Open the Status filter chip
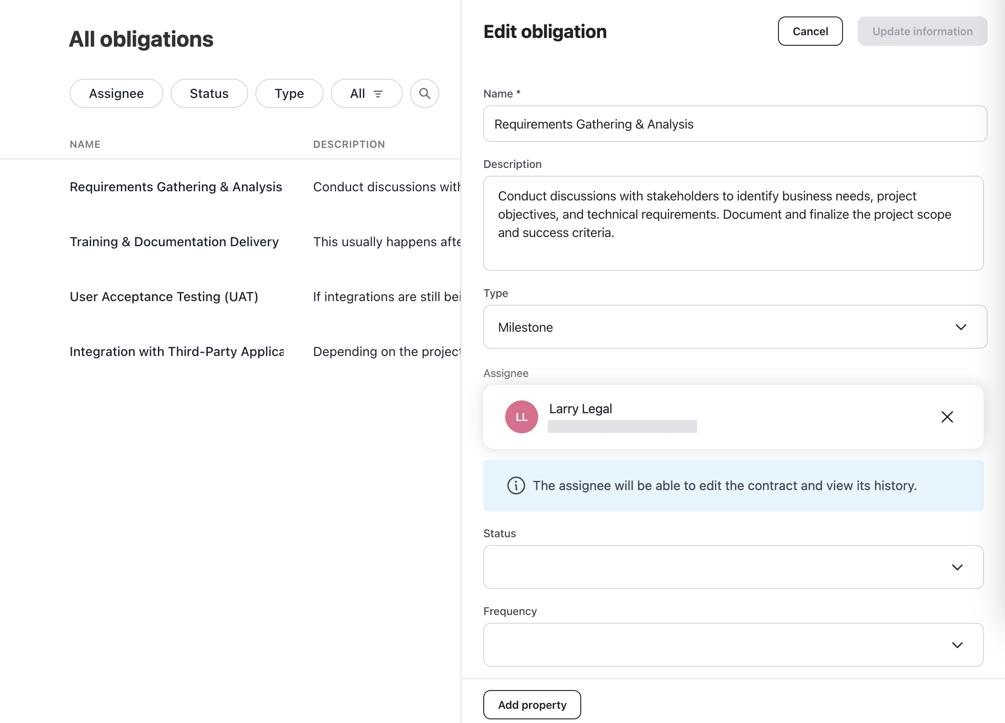1005x723 pixels. (209, 93)
